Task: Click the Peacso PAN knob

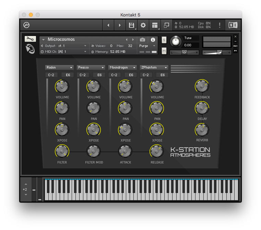Action: click(x=94, y=108)
